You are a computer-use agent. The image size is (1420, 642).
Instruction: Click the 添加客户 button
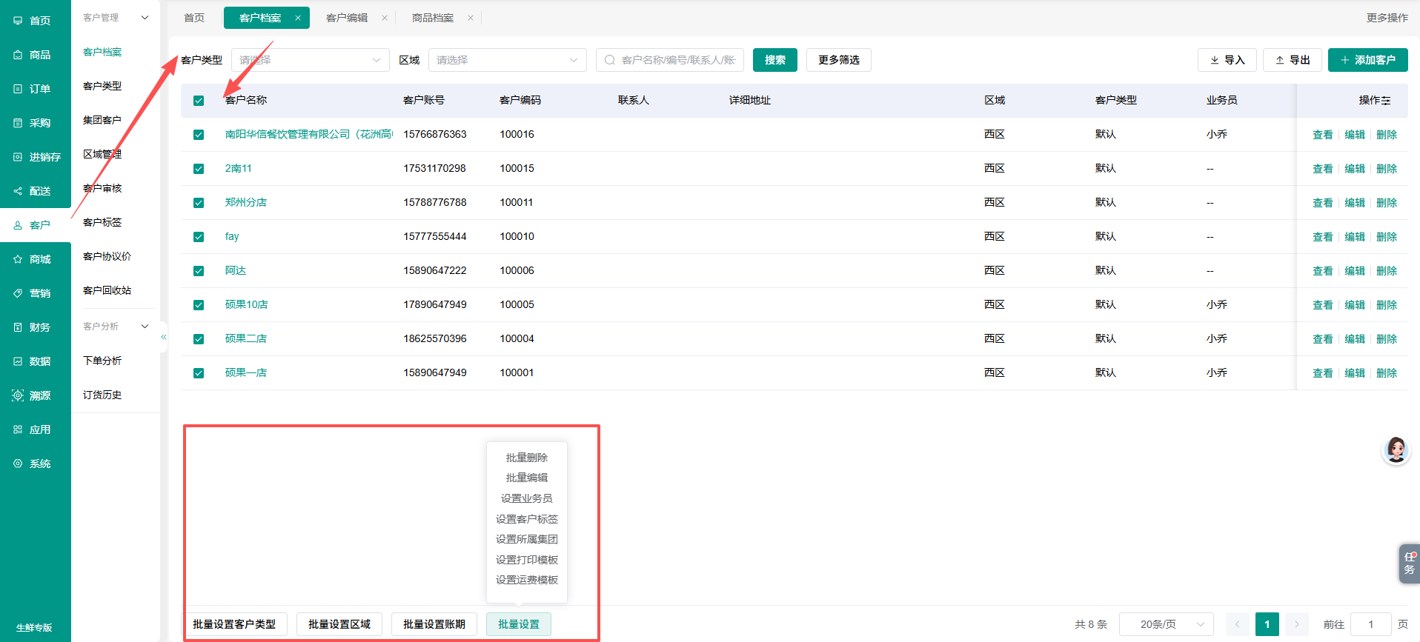(1368, 60)
